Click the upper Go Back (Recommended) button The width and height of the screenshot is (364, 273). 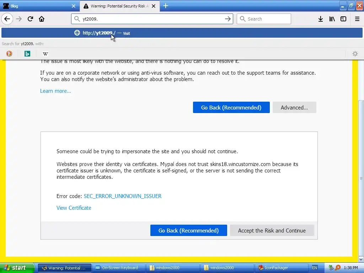[x=231, y=107]
